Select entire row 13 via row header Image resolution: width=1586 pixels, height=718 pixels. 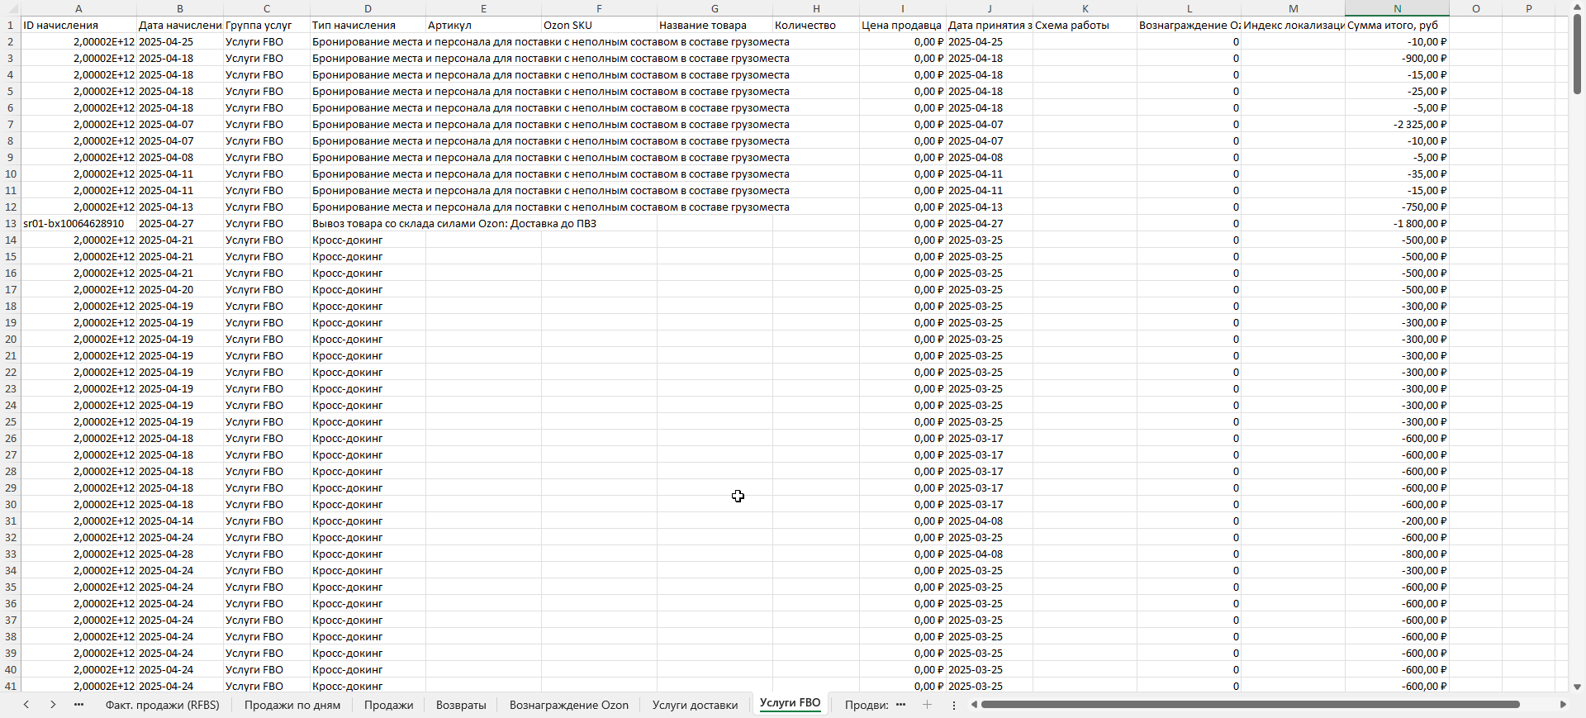(x=10, y=224)
